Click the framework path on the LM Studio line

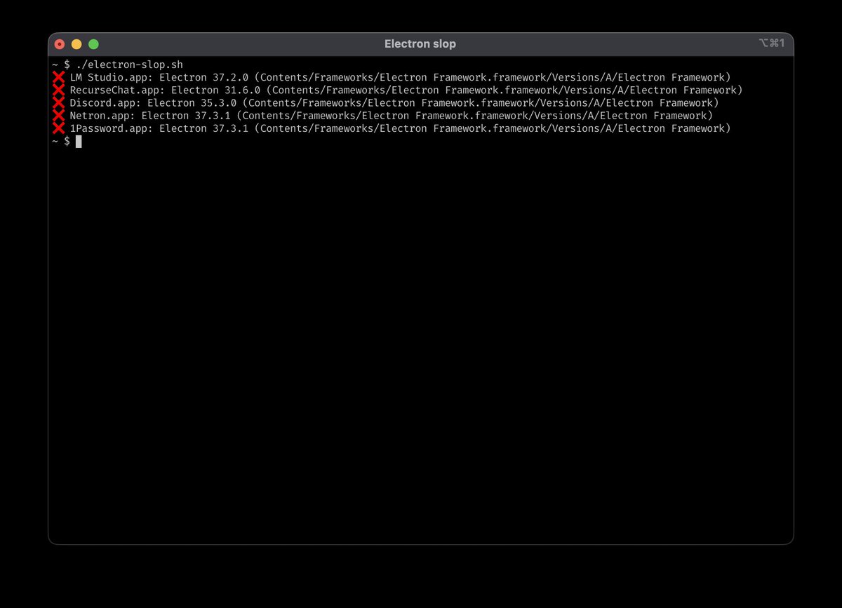[x=492, y=77]
